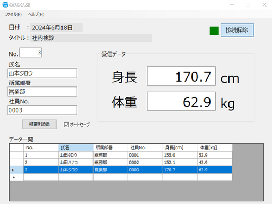
Task: Click the 身長 value box 170.7
Action: pos(181,76)
